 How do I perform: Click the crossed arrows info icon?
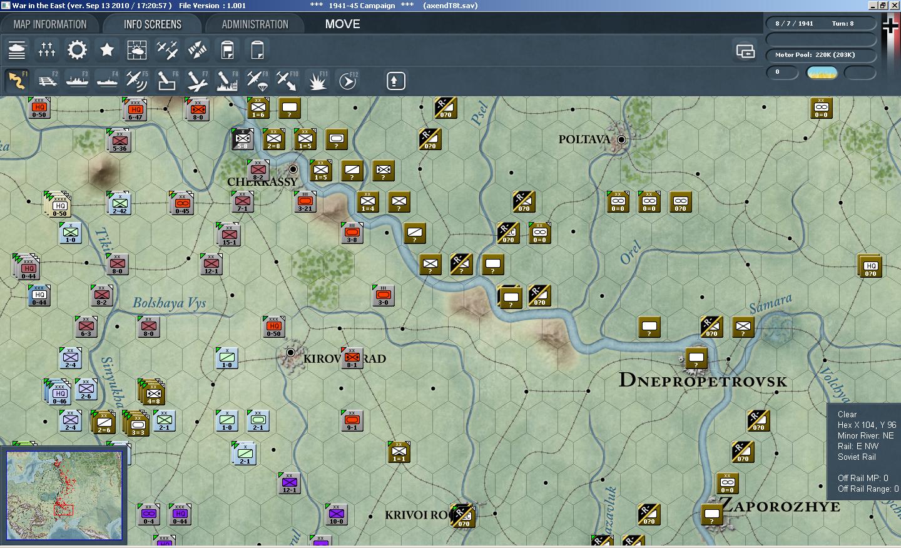pyautogui.click(x=197, y=49)
